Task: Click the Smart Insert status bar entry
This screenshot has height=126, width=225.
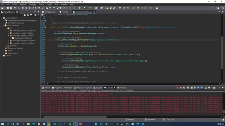Action: [x=151, y=120]
